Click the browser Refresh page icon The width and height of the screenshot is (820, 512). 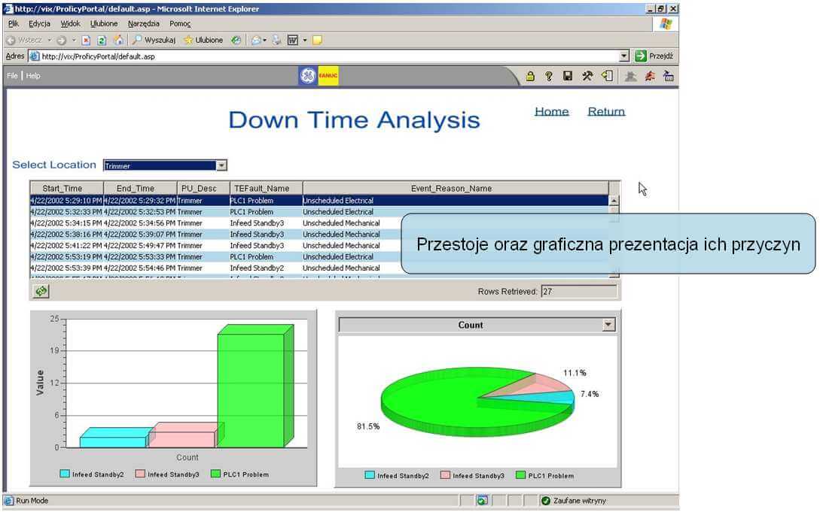102,40
